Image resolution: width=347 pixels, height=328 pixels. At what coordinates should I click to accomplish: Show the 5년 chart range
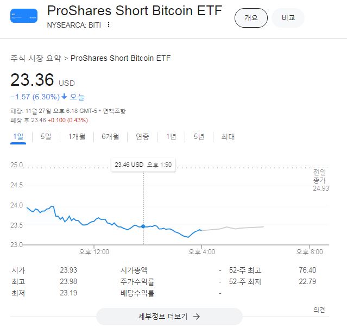tap(199, 137)
